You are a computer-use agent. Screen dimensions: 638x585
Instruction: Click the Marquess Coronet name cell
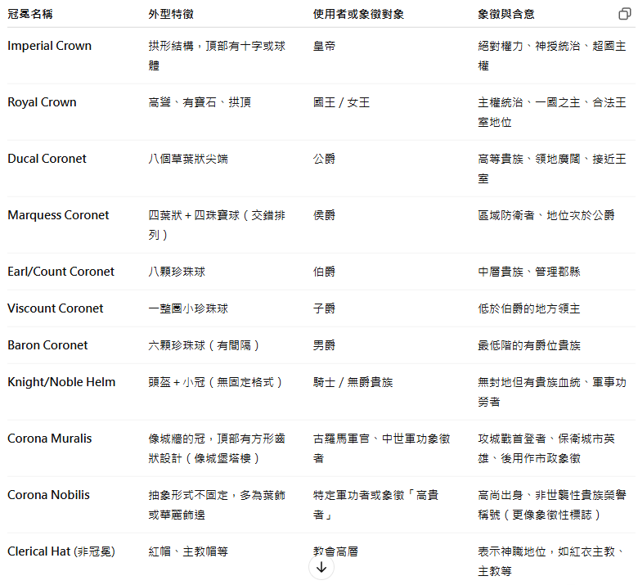(58, 215)
